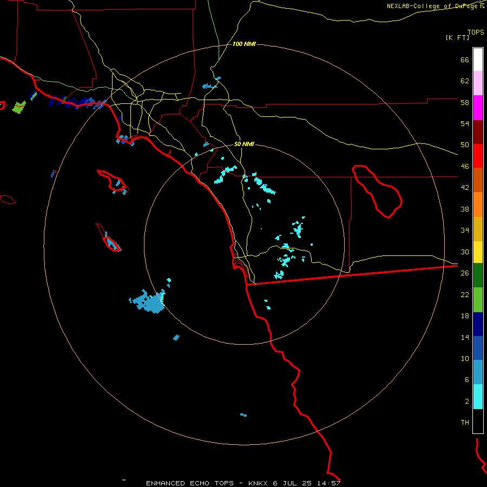Click the "54" legend value
Screen dimensions: 487x487
pos(465,123)
